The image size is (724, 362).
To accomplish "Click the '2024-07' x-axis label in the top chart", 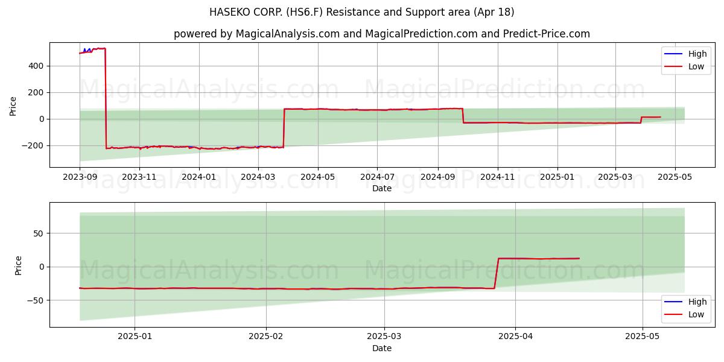I will tap(377, 177).
